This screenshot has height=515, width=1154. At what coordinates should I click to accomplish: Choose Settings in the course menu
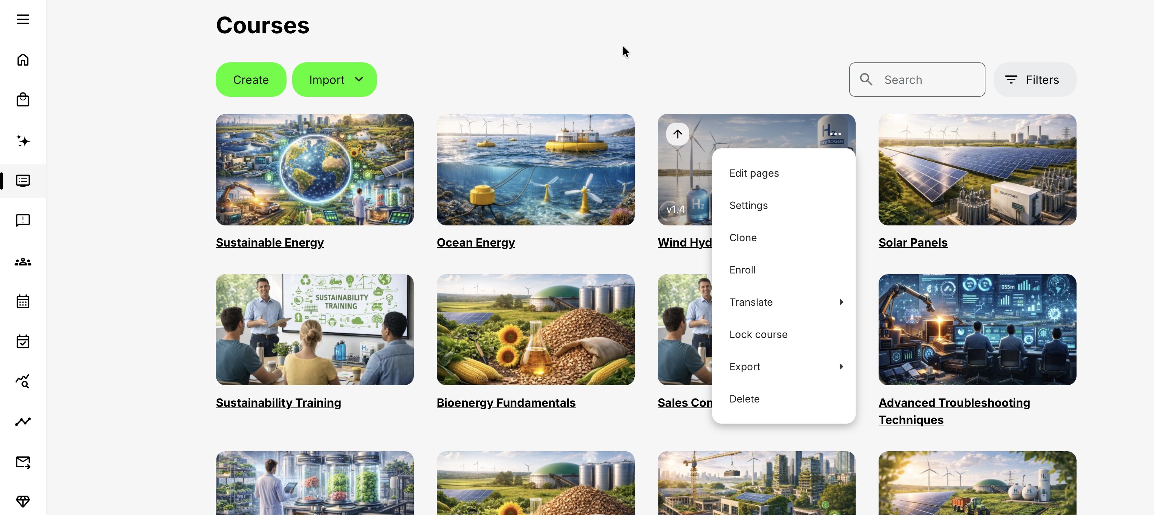(784, 205)
